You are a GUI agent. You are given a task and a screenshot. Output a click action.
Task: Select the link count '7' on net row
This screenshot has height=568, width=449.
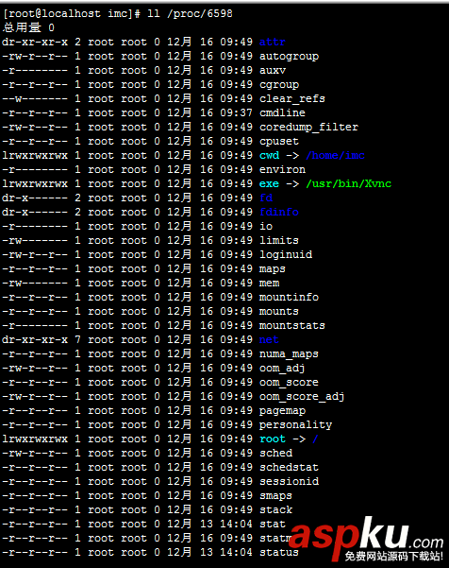pyautogui.click(x=77, y=340)
